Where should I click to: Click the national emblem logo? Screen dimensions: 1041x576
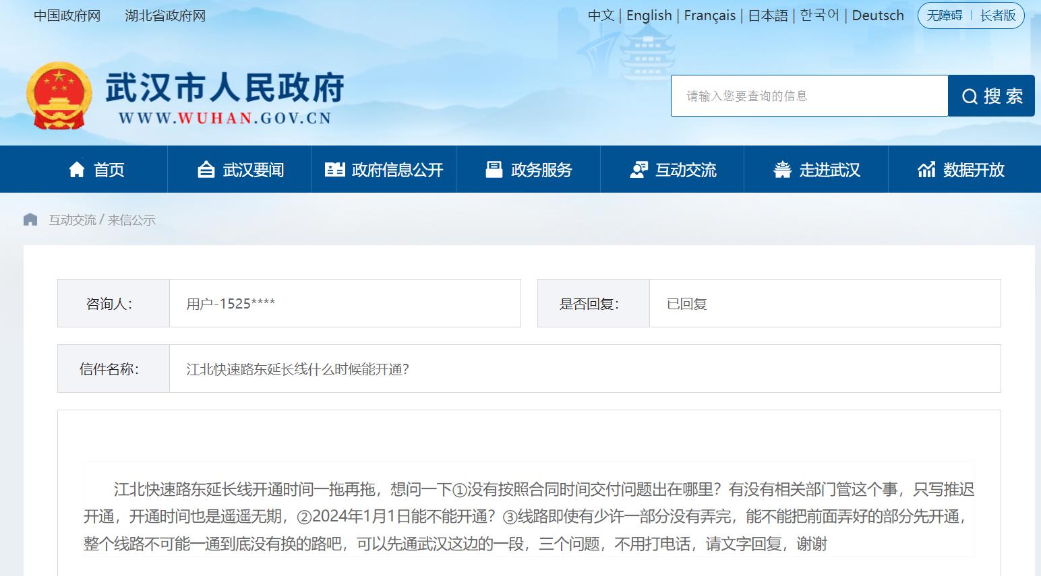59,96
